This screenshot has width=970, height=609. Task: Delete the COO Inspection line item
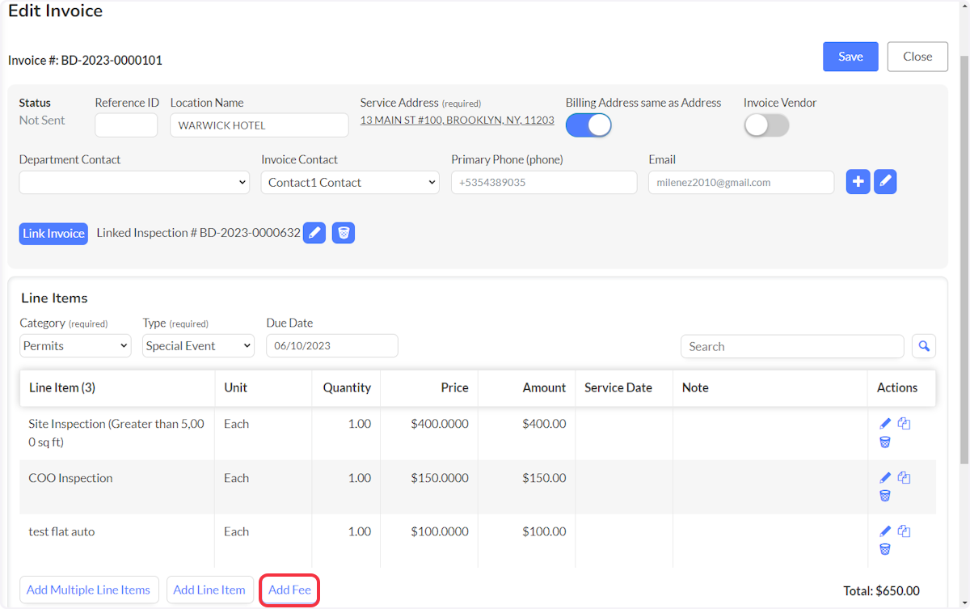tap(885, 496)
